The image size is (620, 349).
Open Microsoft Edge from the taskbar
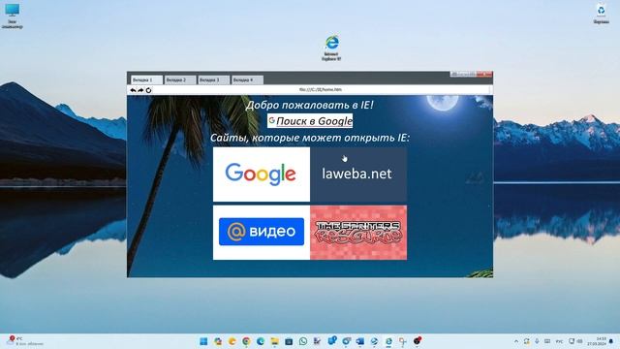[261, 341]
